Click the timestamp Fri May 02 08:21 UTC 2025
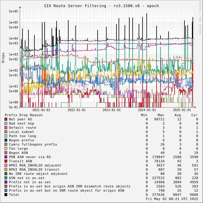 [x=172, y=199]
